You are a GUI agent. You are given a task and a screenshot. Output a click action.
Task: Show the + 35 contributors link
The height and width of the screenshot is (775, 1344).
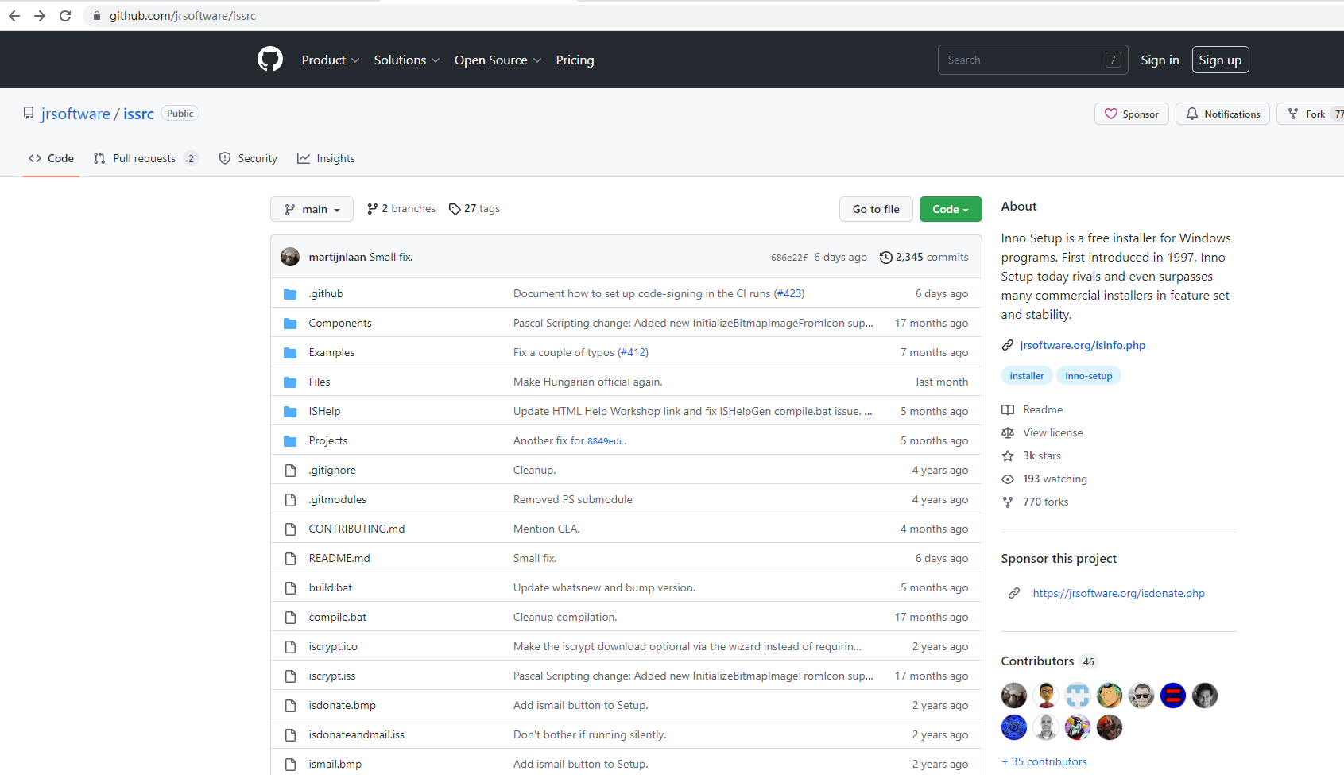click(x=1044, y=761)
